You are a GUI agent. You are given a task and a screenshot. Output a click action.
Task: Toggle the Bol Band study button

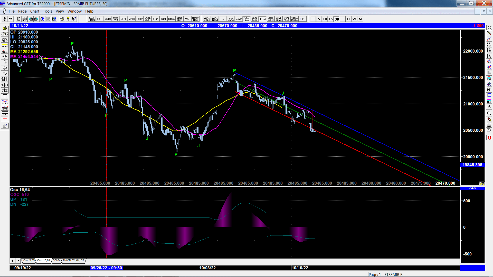click(x=231, y=19)
